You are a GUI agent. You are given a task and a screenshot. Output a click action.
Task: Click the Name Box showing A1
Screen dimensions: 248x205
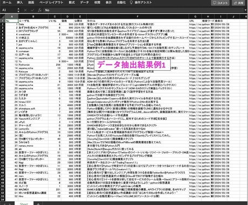click(x=9, y=10)
